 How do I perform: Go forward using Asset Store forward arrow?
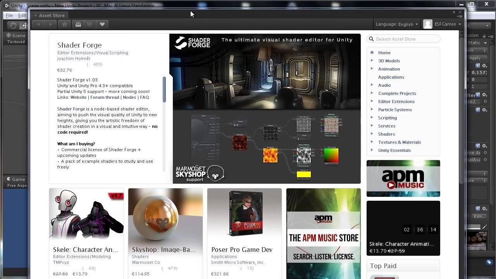pos(50,24)
